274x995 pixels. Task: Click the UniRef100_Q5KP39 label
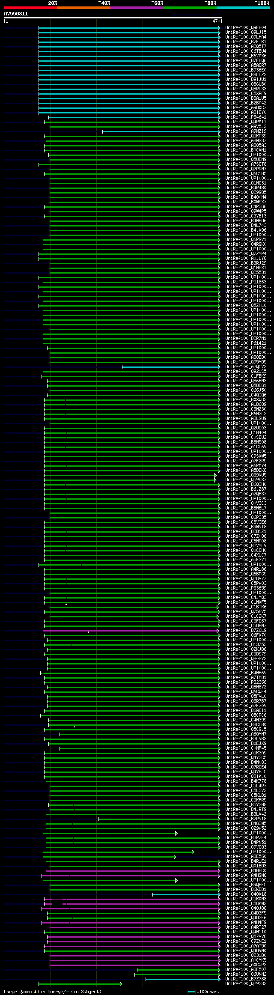(246, 136)
